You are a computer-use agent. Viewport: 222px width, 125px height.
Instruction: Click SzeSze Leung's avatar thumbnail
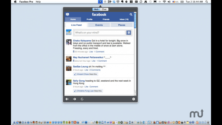point(69,68)
